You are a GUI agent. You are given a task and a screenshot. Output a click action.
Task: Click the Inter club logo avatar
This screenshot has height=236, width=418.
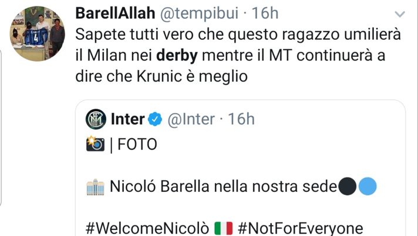(x=96, y=120)
